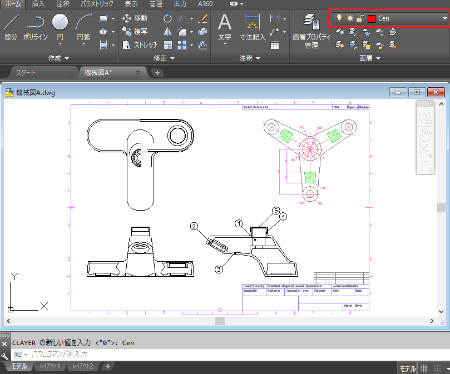Click the Erase tool icon
The height and width of the screenshot is (374, 450).
[203, 19]
